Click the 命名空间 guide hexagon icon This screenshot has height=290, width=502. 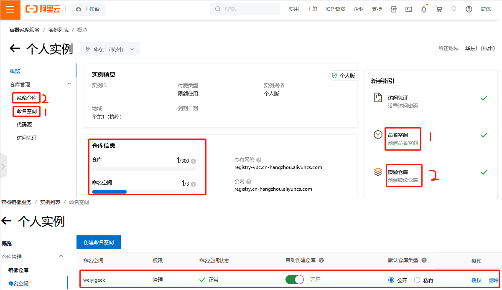[x=378, y=135]
